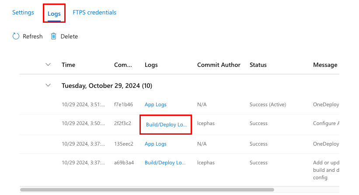Select the Logs tab
This screenshot has width=359, height=195.
(x=54, y=14)
